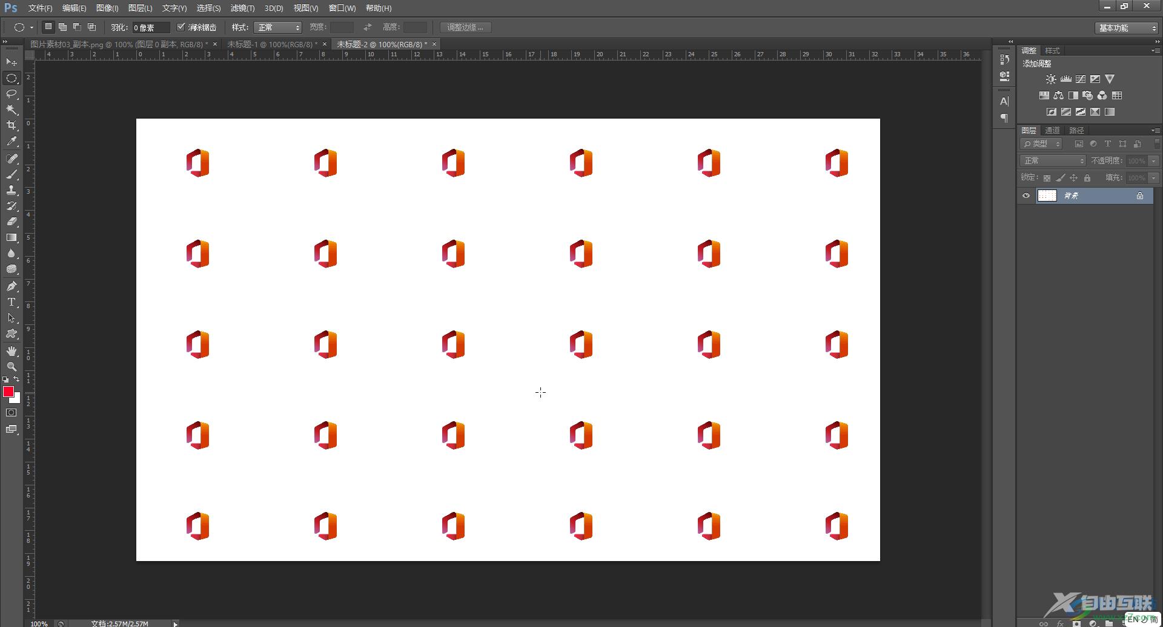Screen dimensions: 1163x627
Task: Open the 基本功能 workspace dropdown
Action: coord(1127,28)
